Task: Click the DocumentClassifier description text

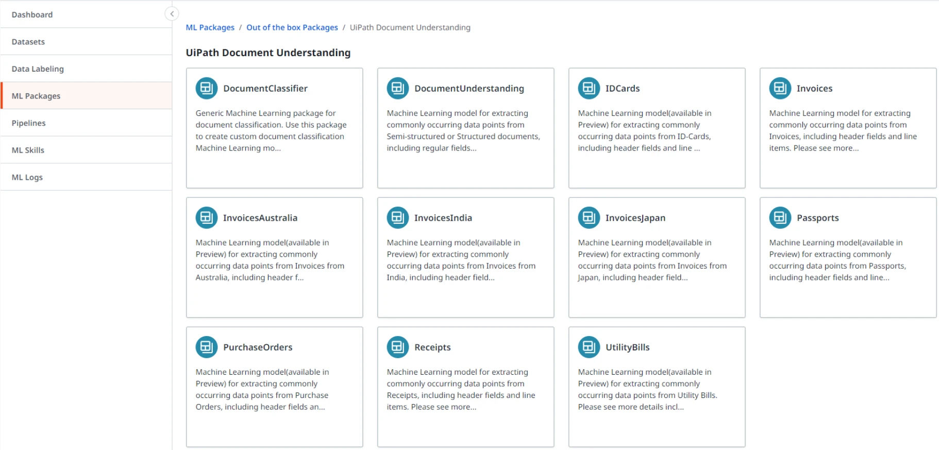Action: [271, 130]
